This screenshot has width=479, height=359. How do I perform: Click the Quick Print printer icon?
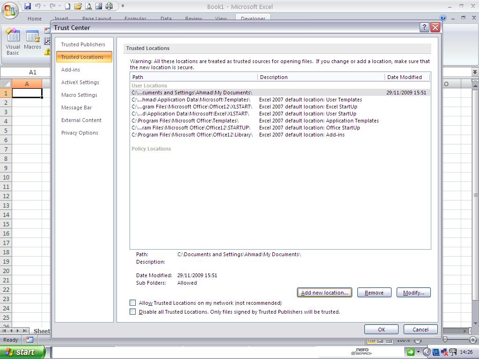pyautogui.click(x=109, y=6)
